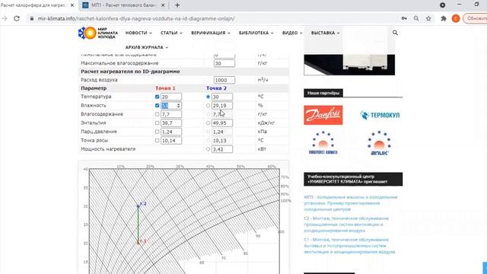Click the stepper arrows on the Влажность Точка 1 field
Screen dimensions: 487x274
[178, 106]
